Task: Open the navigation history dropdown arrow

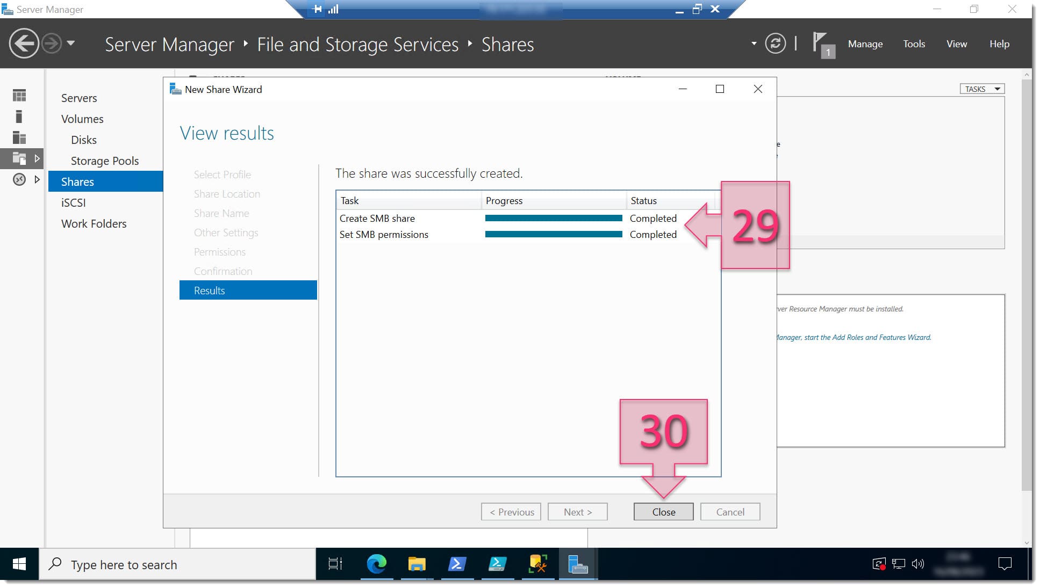Action: pyautogui.click(x=71, y=43)
